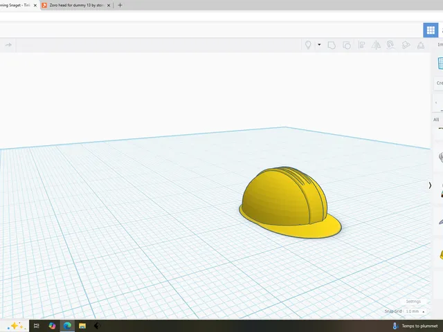Click the Notes pin tool icon

click(308, 45)
